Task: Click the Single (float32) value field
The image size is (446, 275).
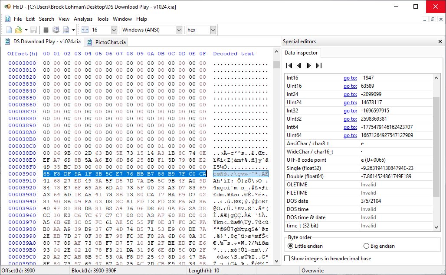Action: [x=396, y=168]
